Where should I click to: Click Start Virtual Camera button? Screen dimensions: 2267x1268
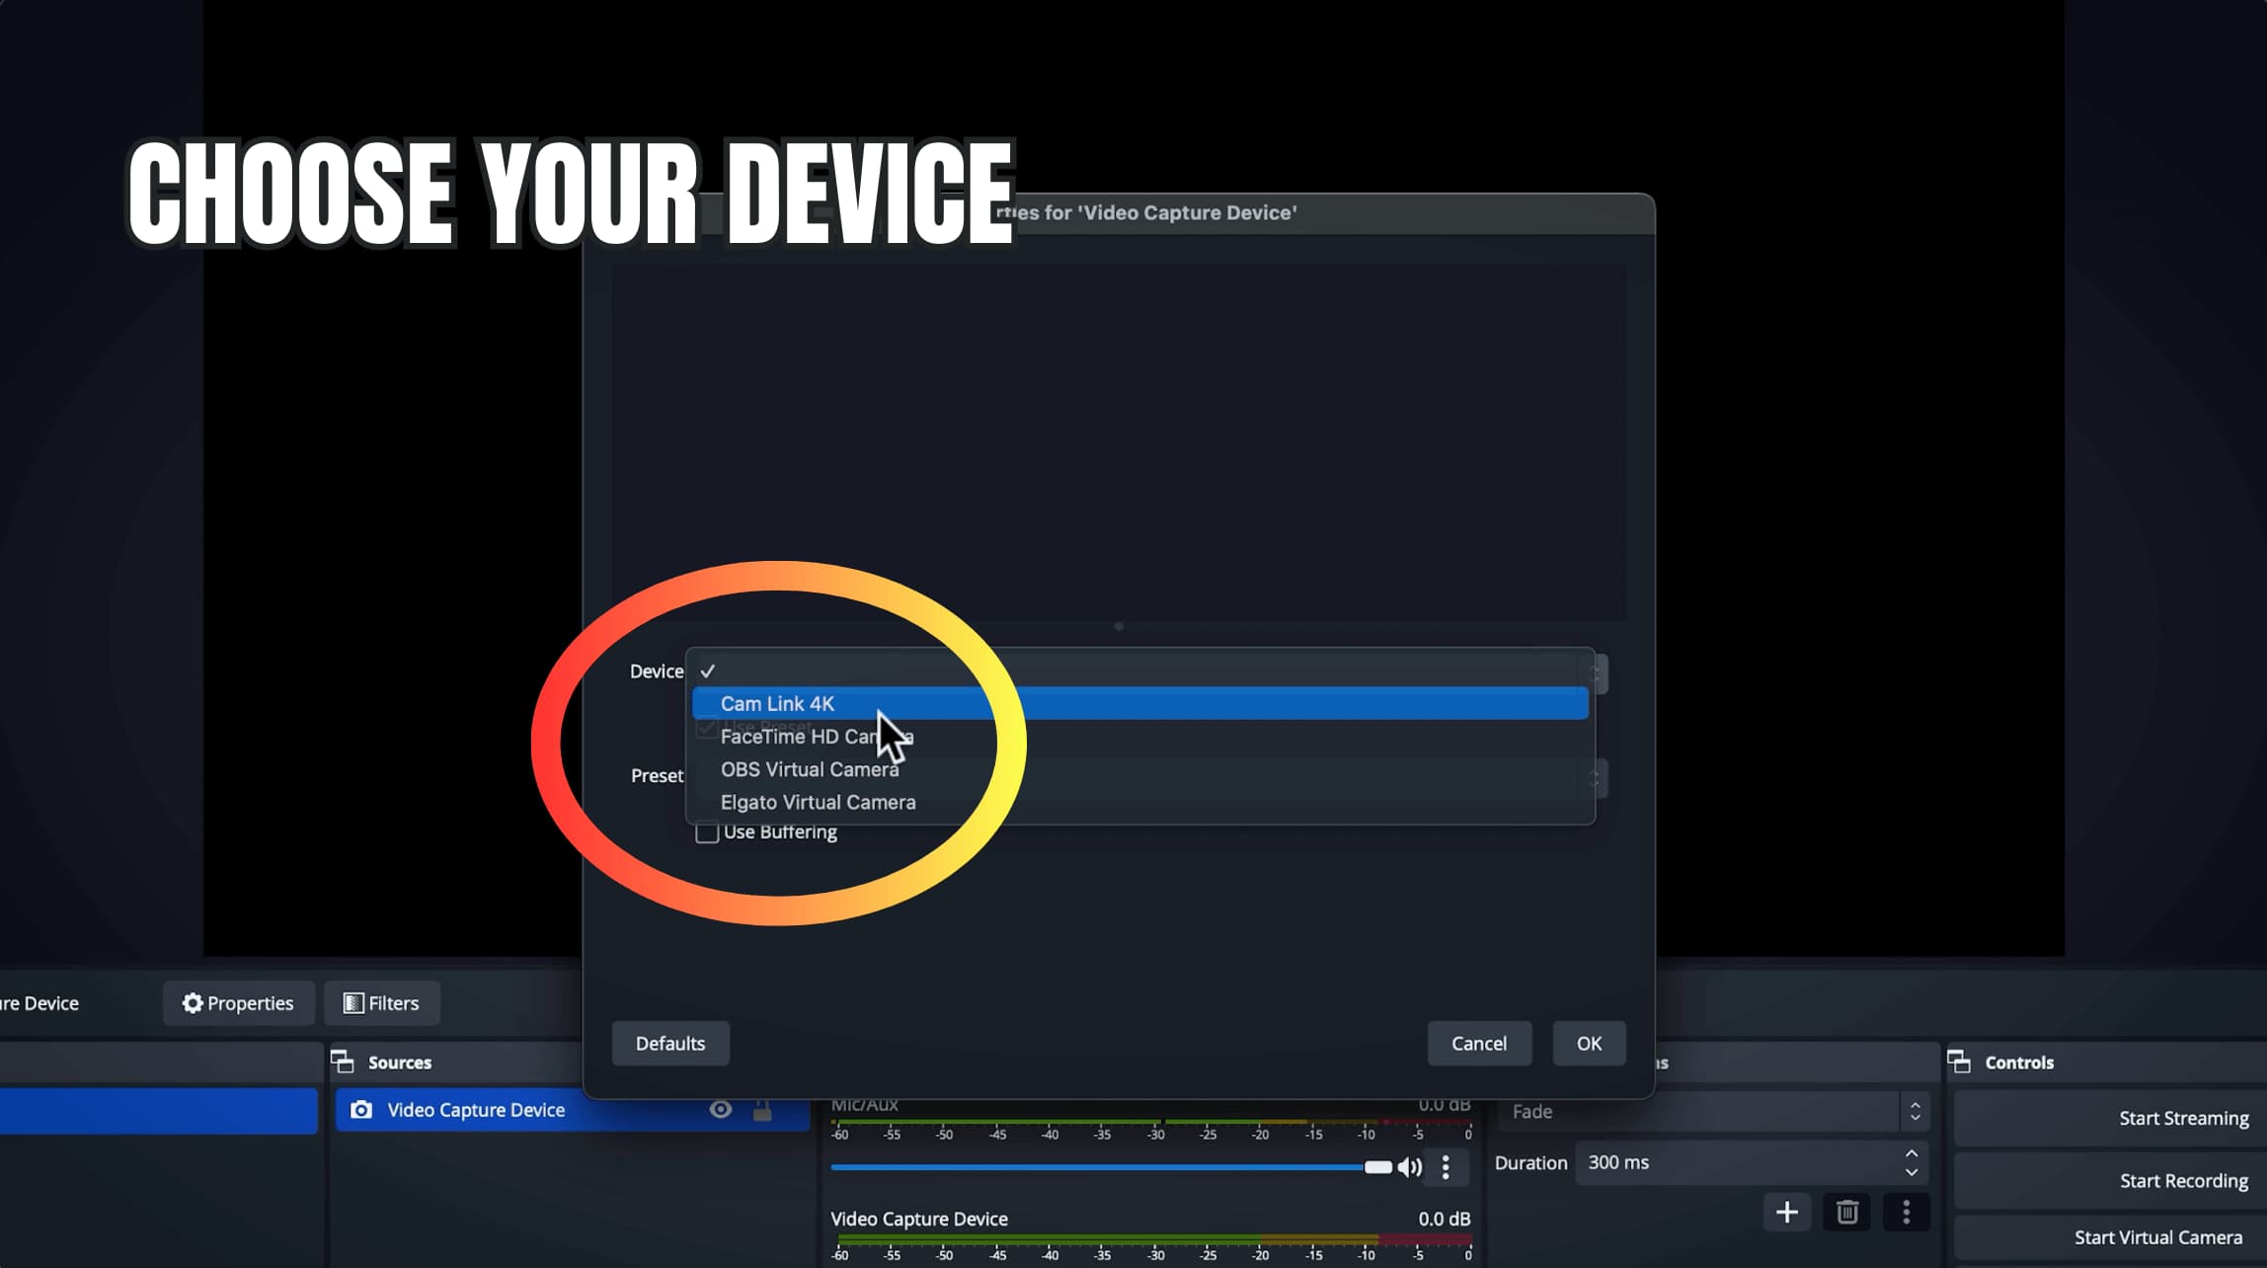[x=2110, y=1237]
